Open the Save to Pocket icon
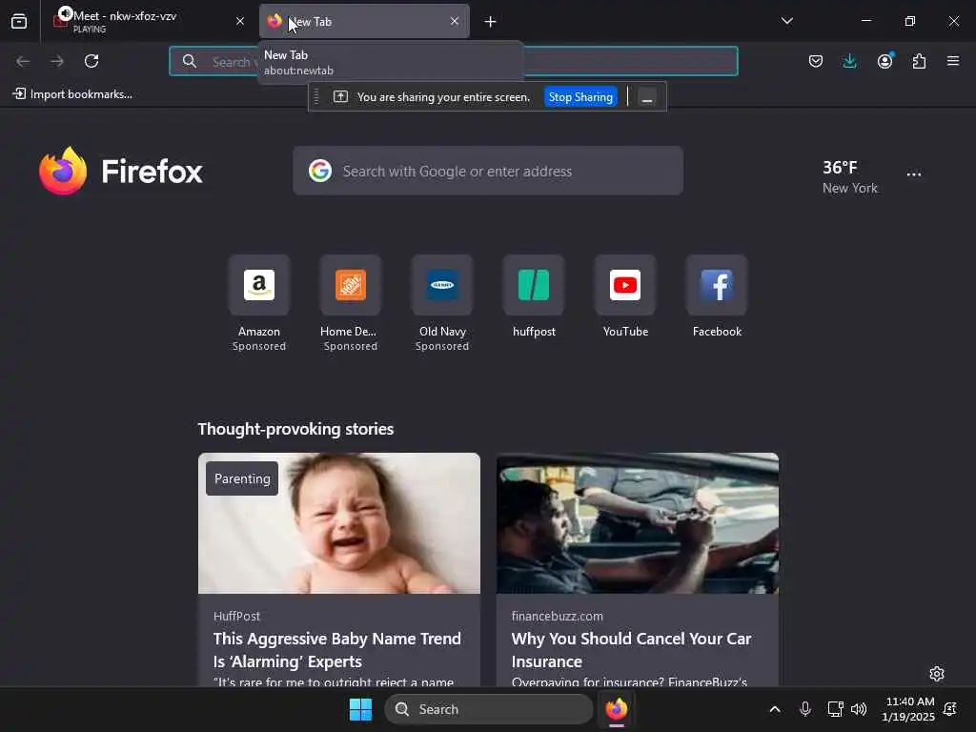This screenshot has width=976, height=732. [x=816, y=61]
